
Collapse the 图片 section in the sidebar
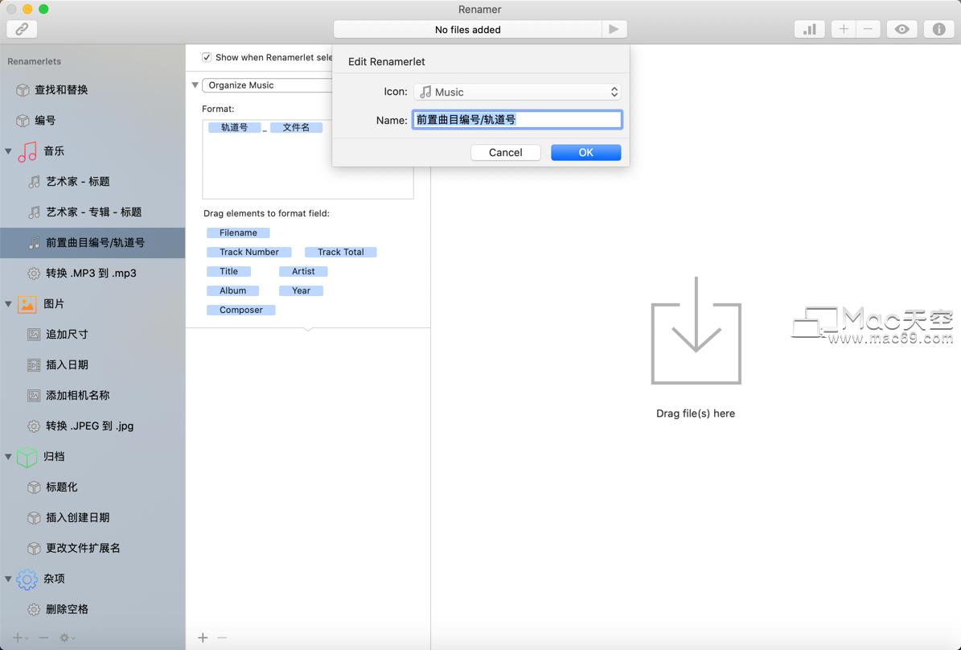(x=7, y=304)
